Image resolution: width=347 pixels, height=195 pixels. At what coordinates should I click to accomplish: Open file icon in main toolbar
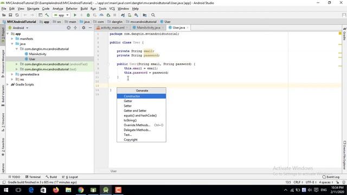4,15
